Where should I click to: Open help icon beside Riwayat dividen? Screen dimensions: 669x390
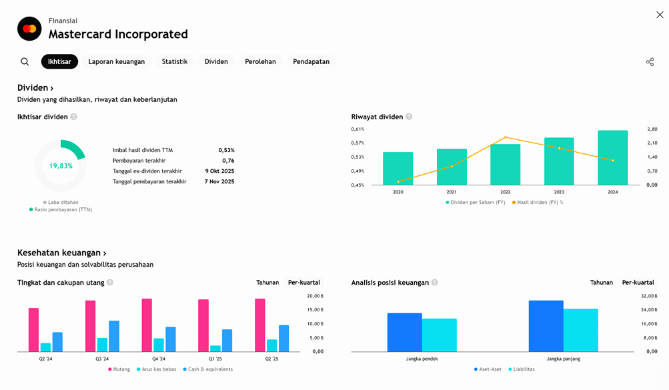(x=409, y=117)
